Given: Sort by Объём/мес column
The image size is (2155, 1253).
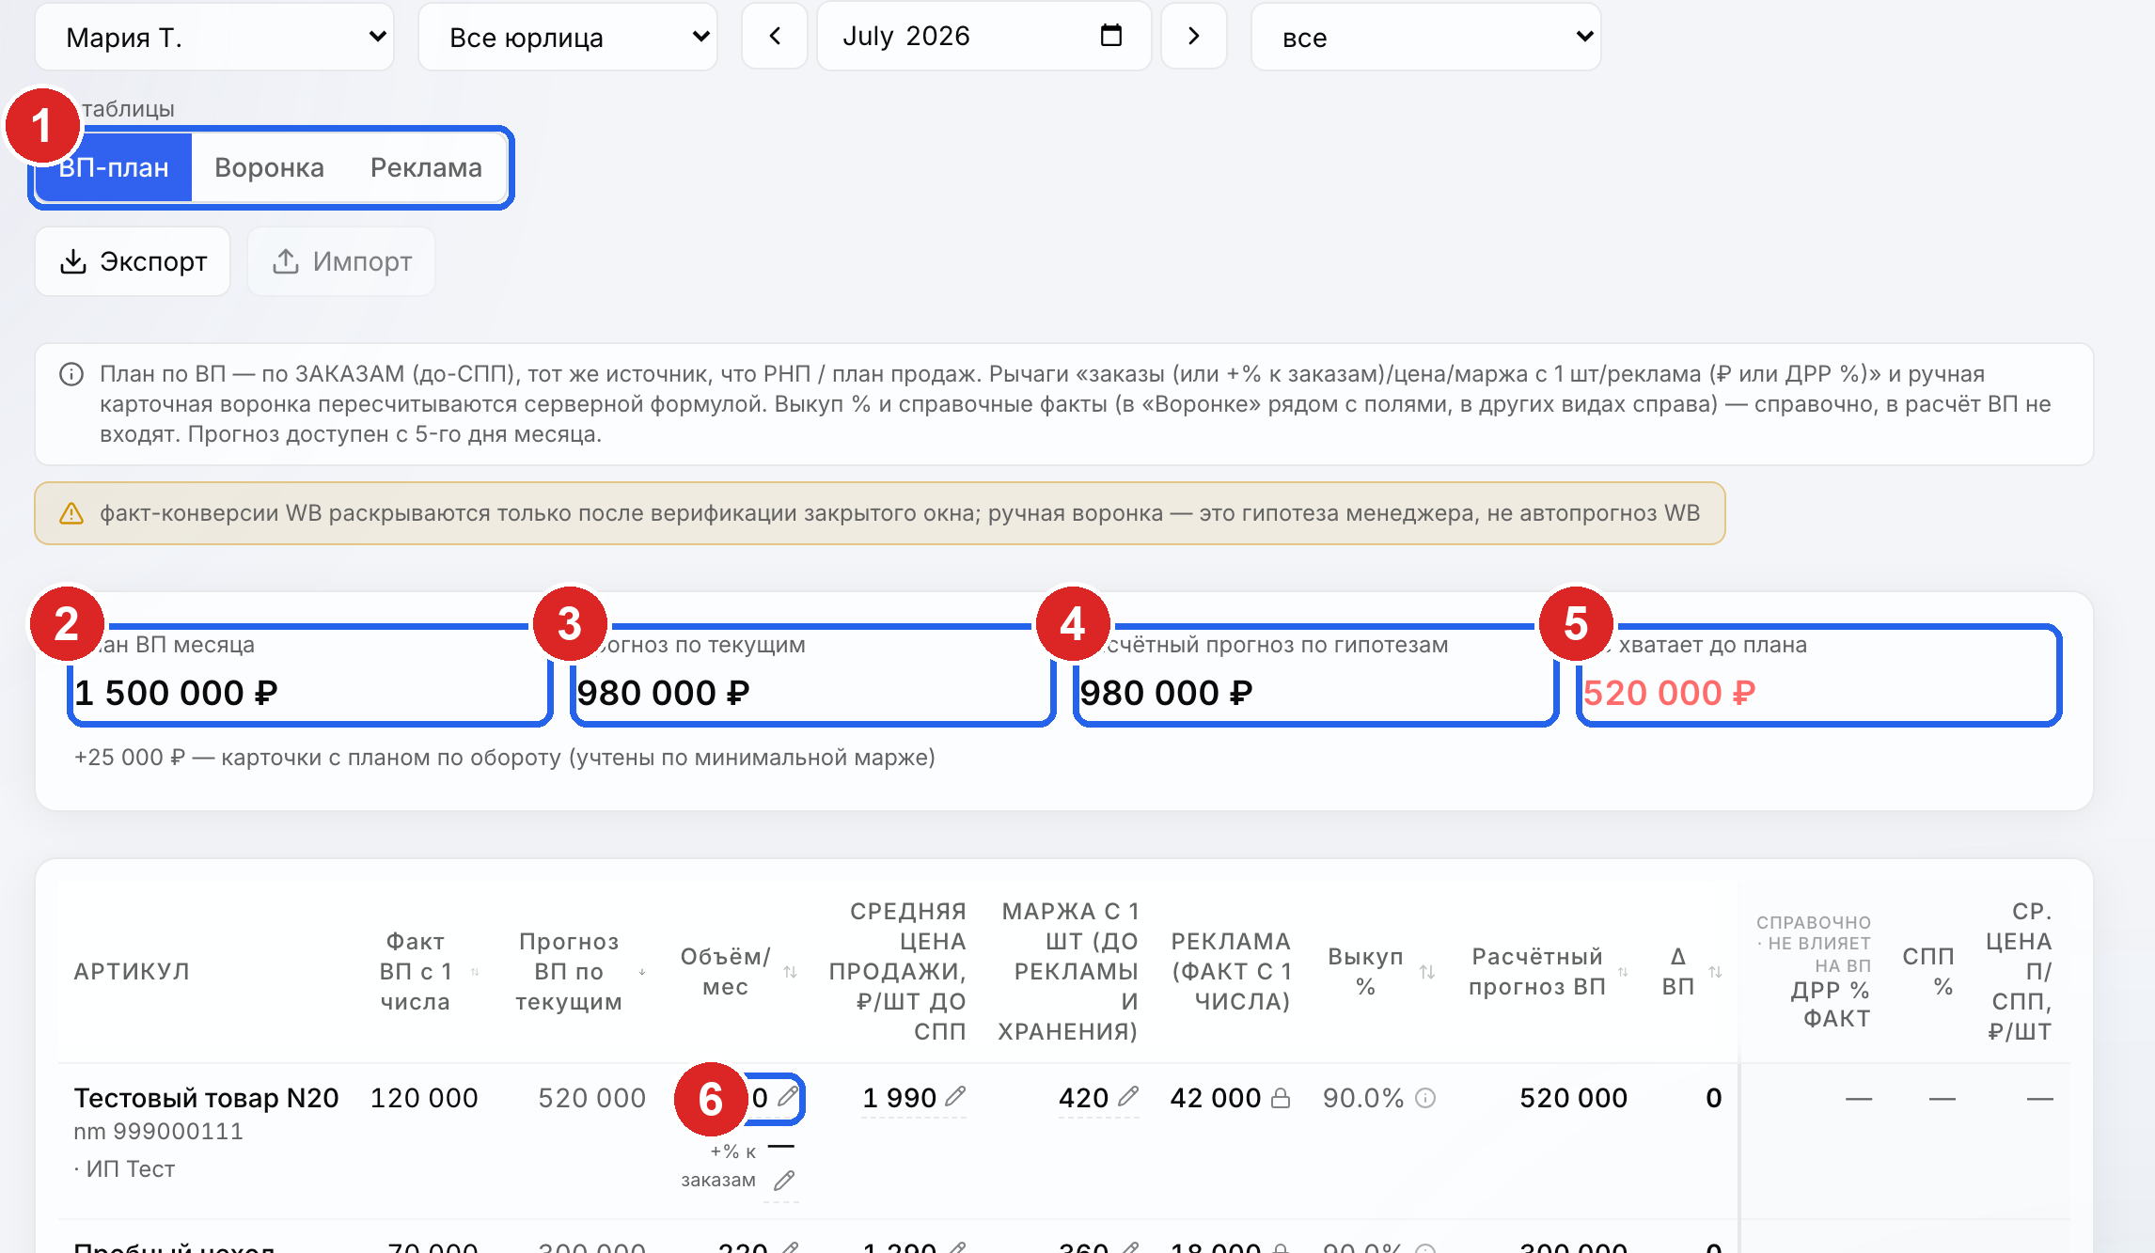Looking at the screenshot, I should point(790,972).
